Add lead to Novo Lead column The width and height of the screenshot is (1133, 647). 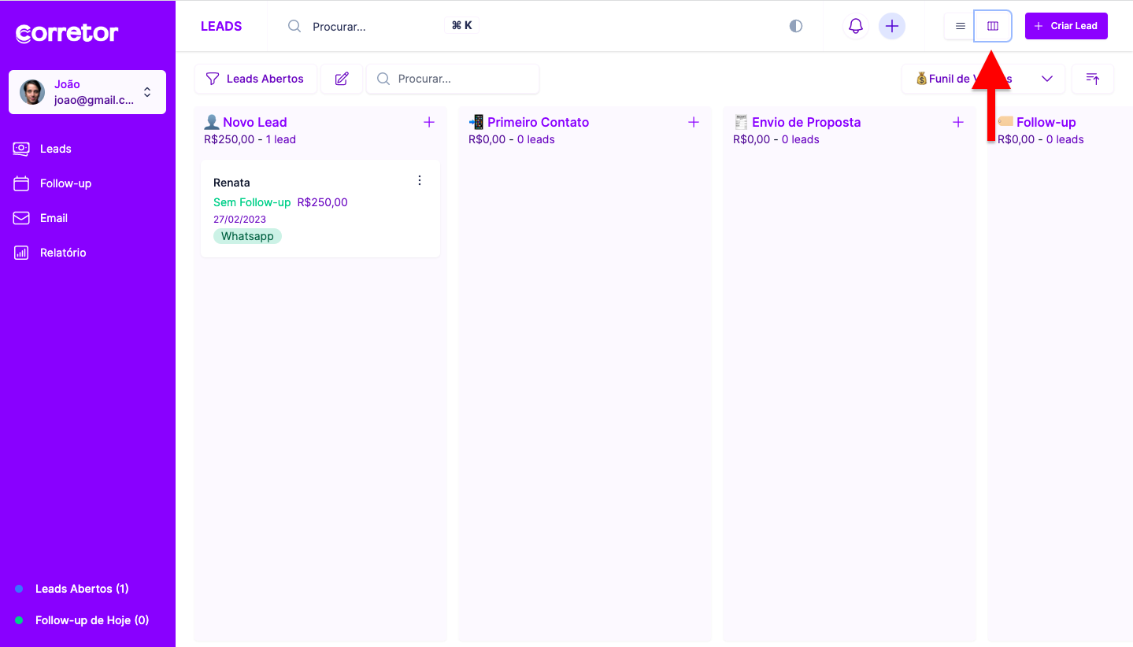click(x=429, y=122)
